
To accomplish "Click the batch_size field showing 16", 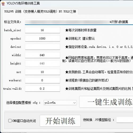I will pos(42,30).
